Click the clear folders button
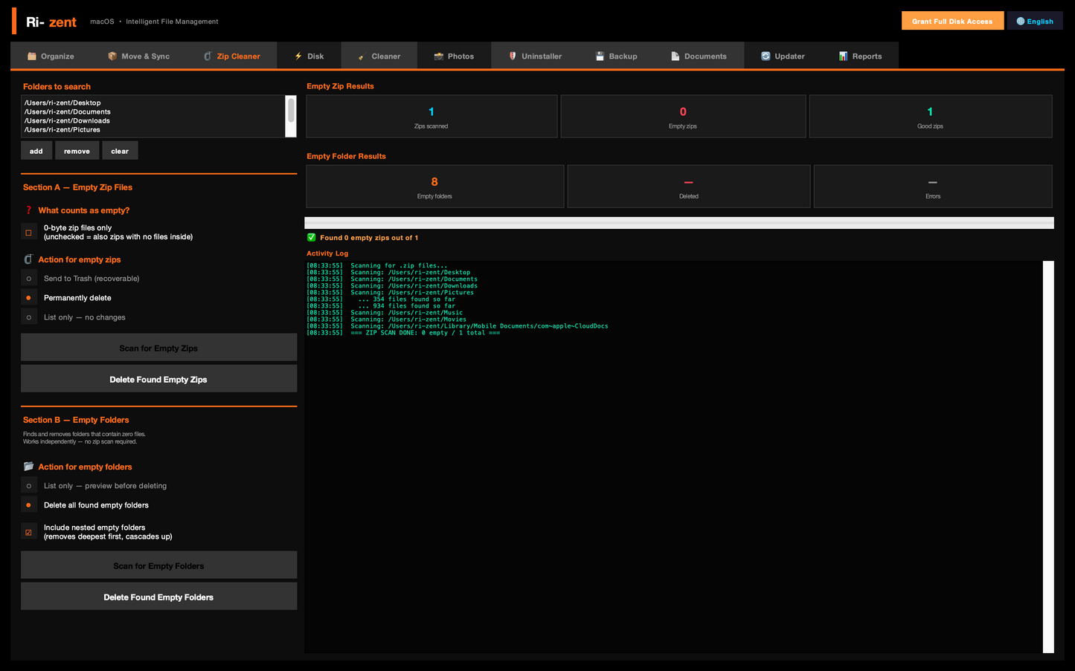The height and width of the screenshot is (671, 1075). (x=120, y=151)
